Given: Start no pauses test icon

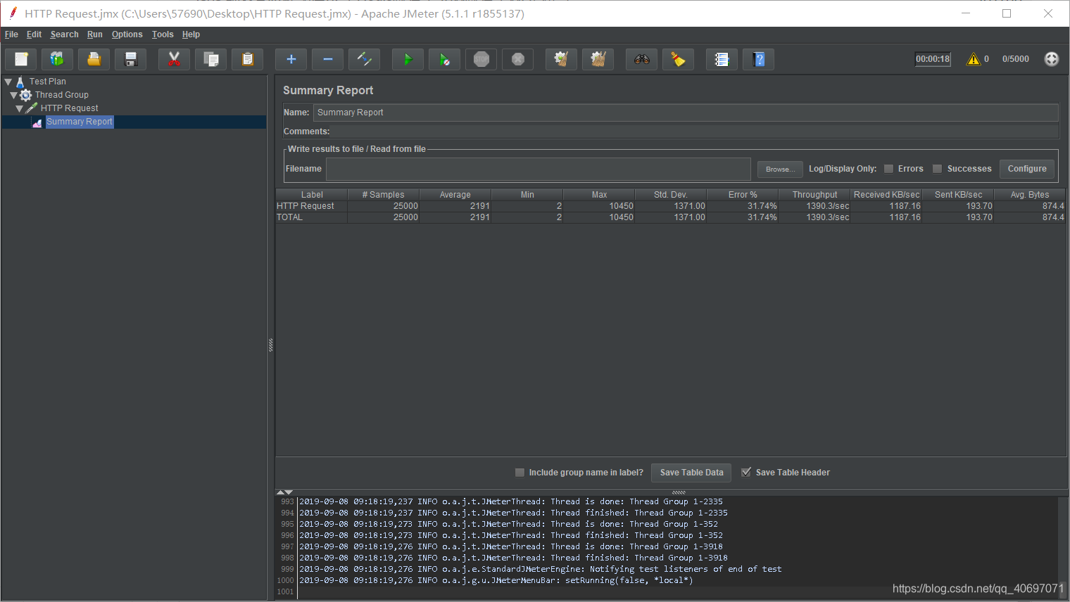Looking at the screenshot, I should pos(445,59).
